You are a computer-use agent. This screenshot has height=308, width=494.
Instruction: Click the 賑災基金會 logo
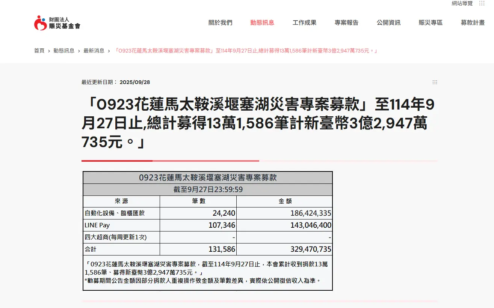[57, 23]
